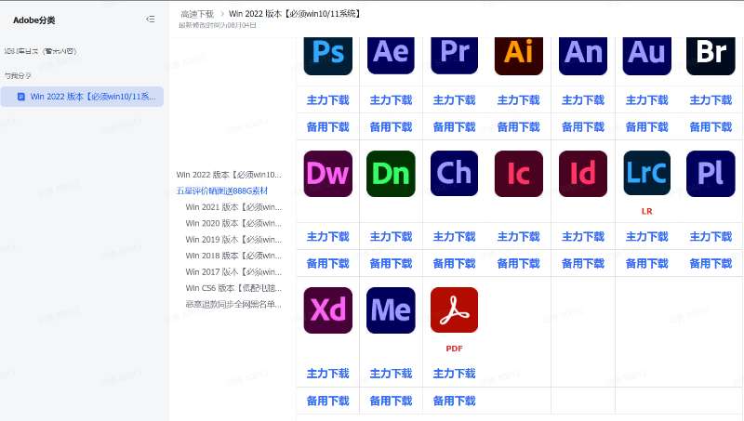The width and height of the screenshot is (744, 421).
Task: Click document icon beside Win 2022 sidebar item
Action: 20,97
